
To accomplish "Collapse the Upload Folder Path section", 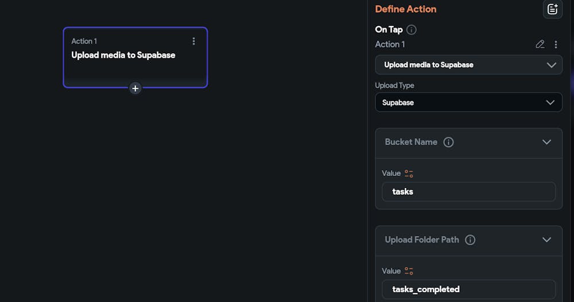I will [546, 240].
